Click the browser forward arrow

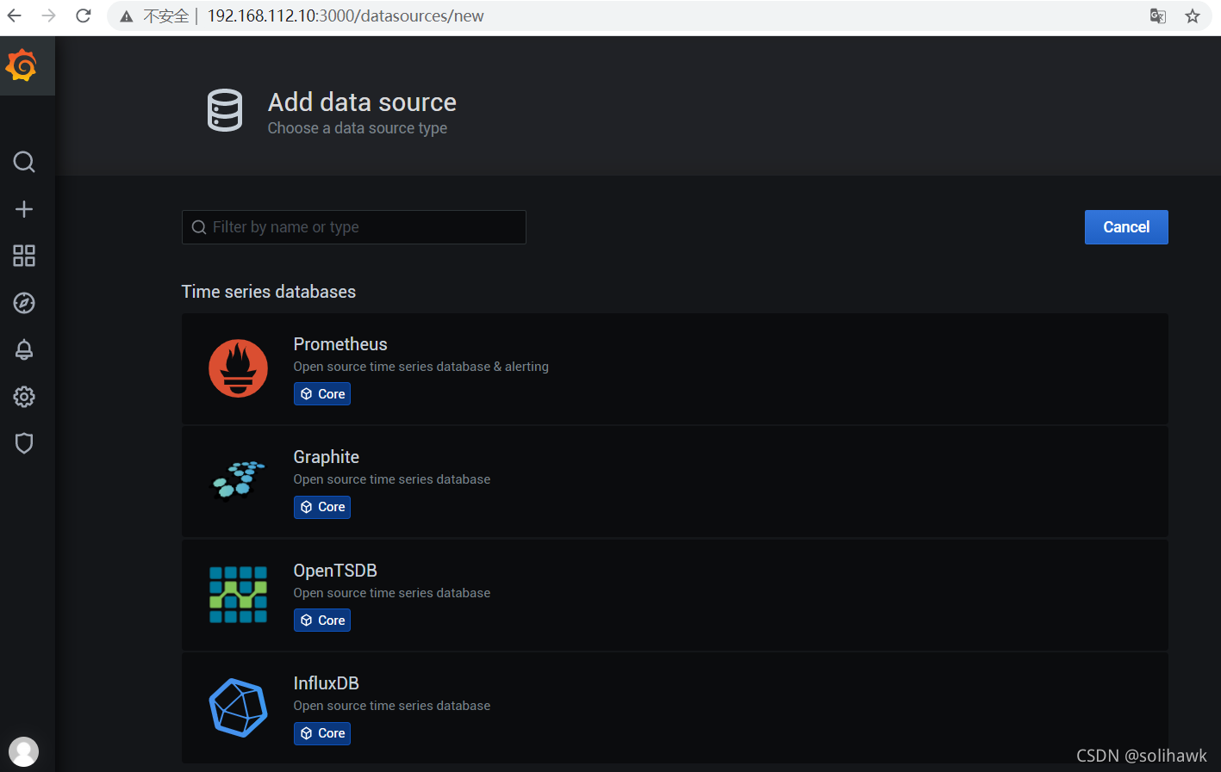(x=49, y=15)
